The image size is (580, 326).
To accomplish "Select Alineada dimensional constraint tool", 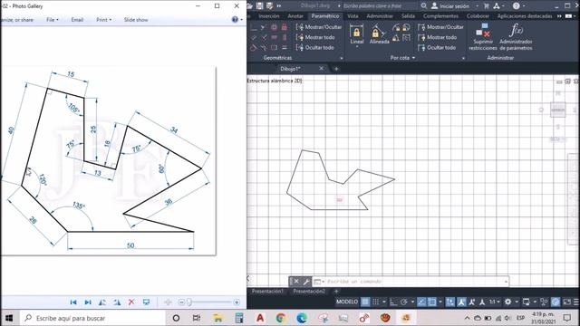I will click(379, 34).
